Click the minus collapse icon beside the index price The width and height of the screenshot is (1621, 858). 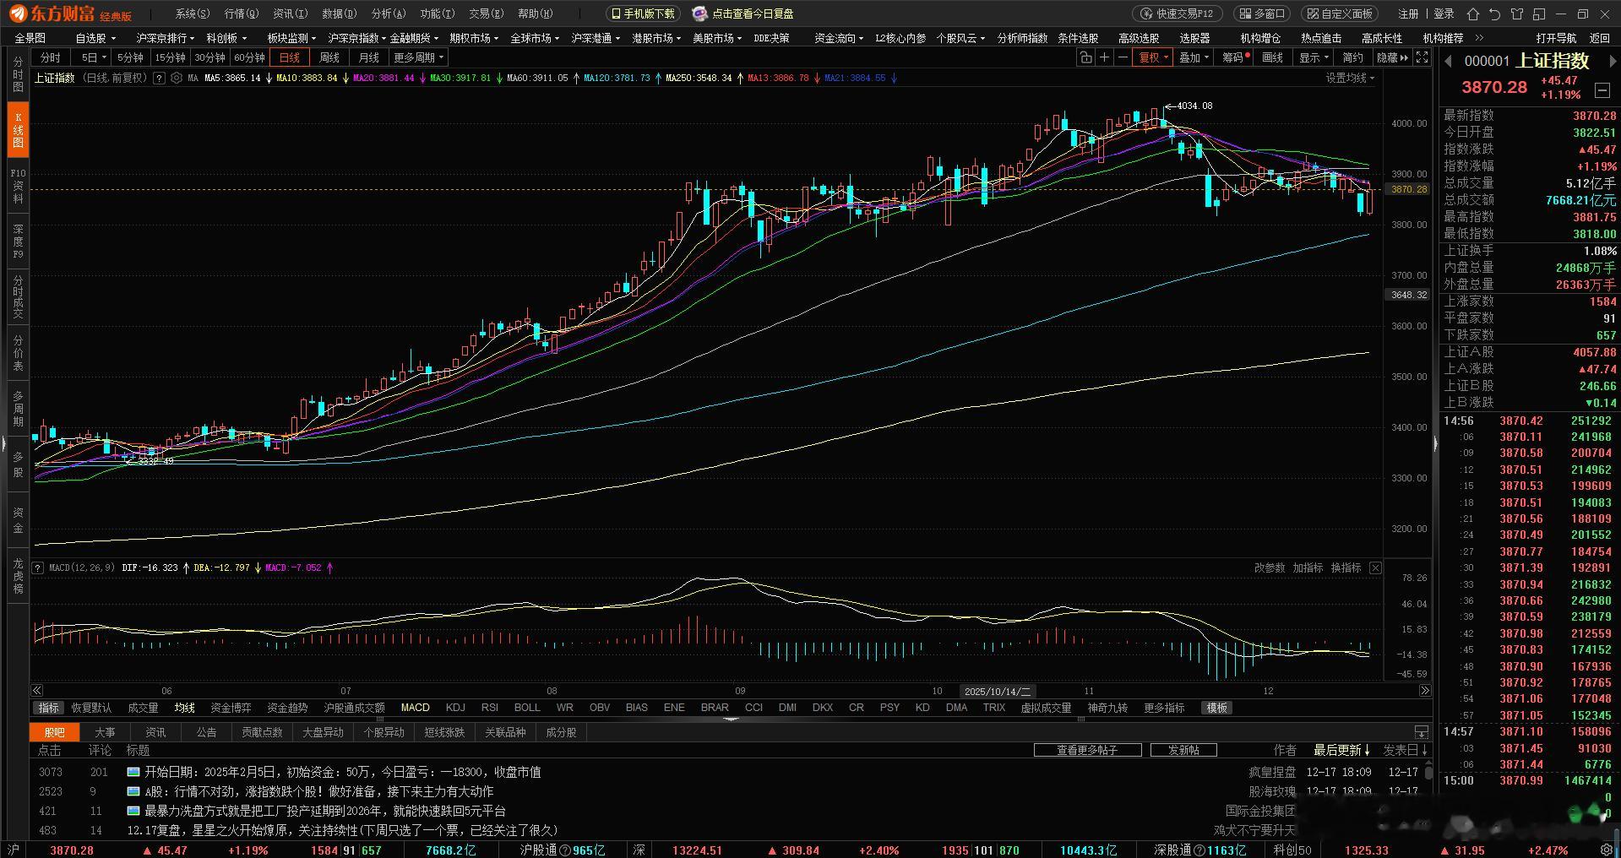[x=1602, y=89]
